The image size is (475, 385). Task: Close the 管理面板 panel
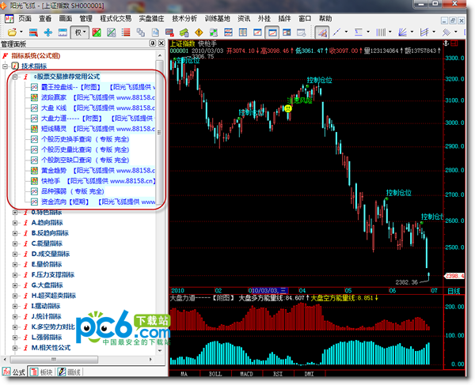(x=161, y=43)
